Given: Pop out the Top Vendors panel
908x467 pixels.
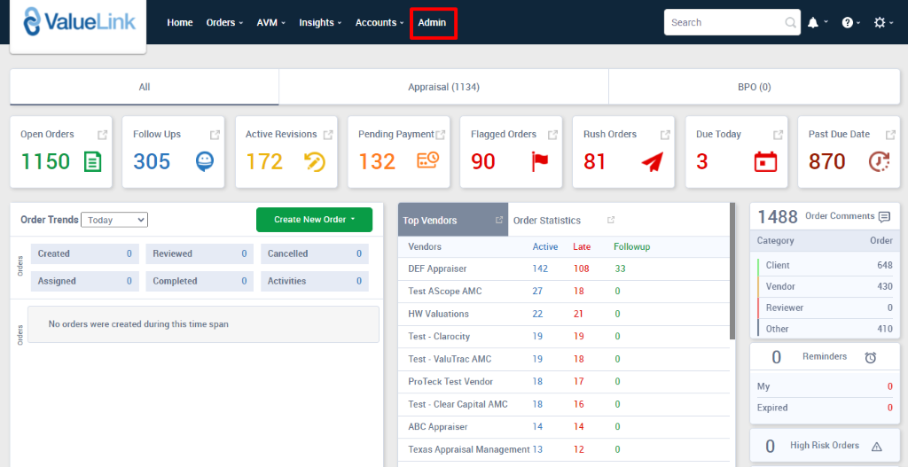Looking at the screenshot, I should coord(498,220).
